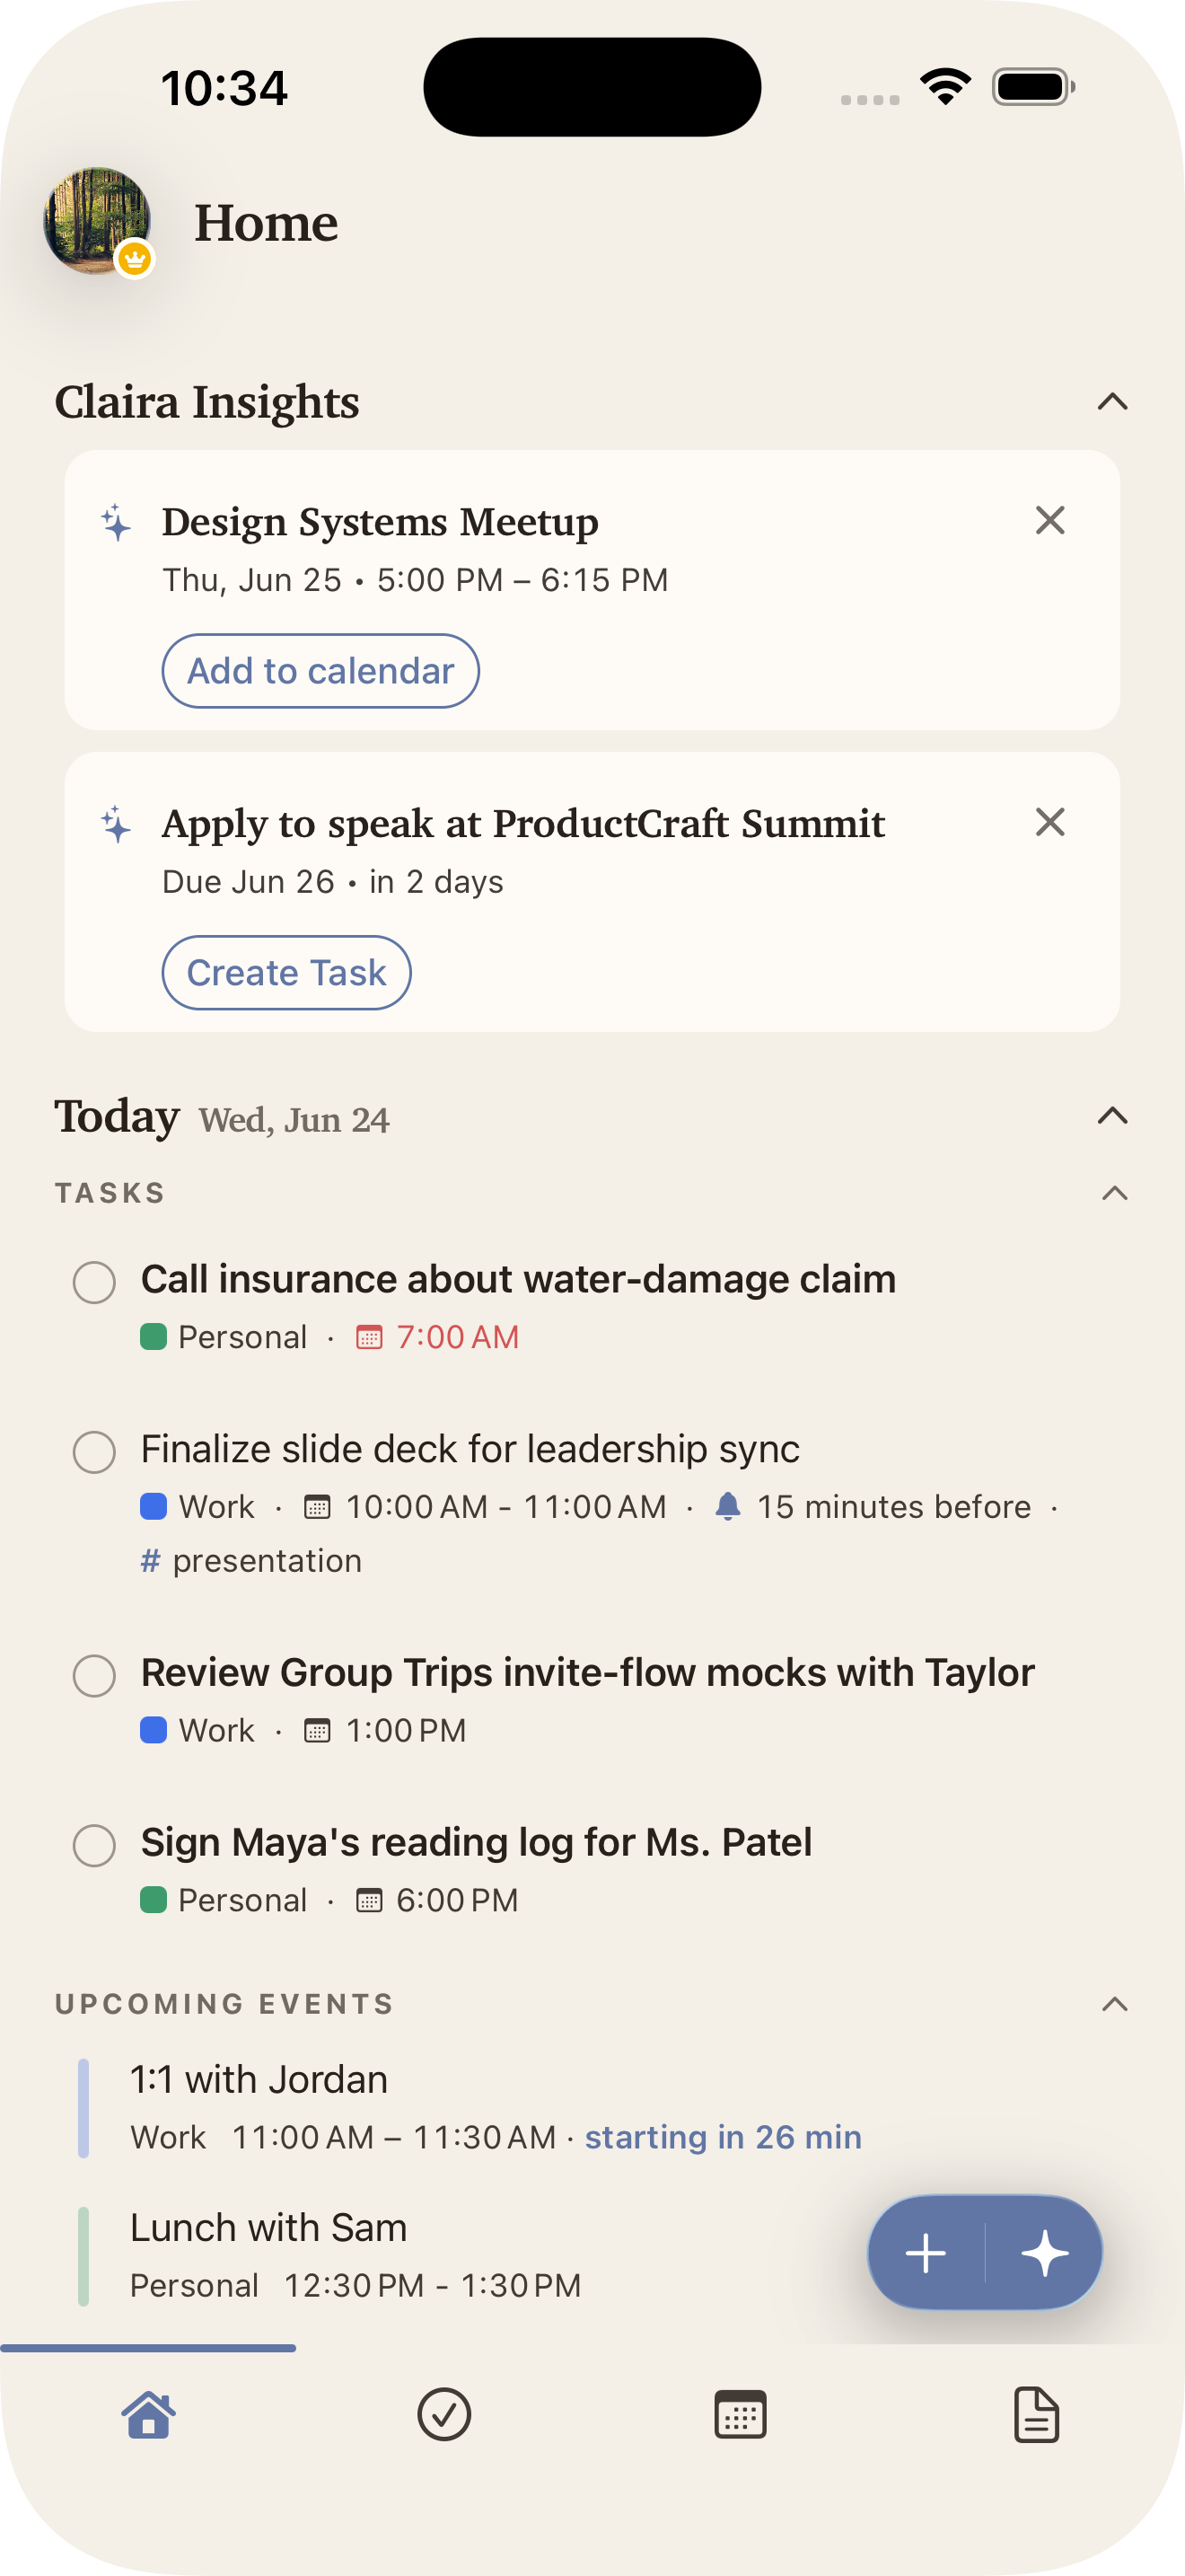Switch to the Calendar tab
Viewport: 1185px width, 2576px height.
pos(741,2415)
